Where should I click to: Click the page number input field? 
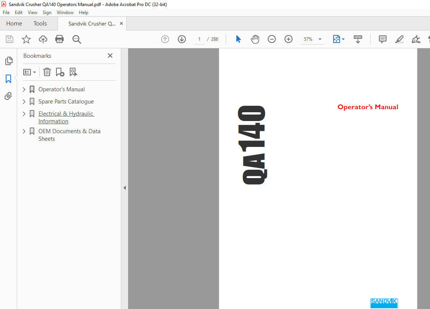click(x=199, y=39)
